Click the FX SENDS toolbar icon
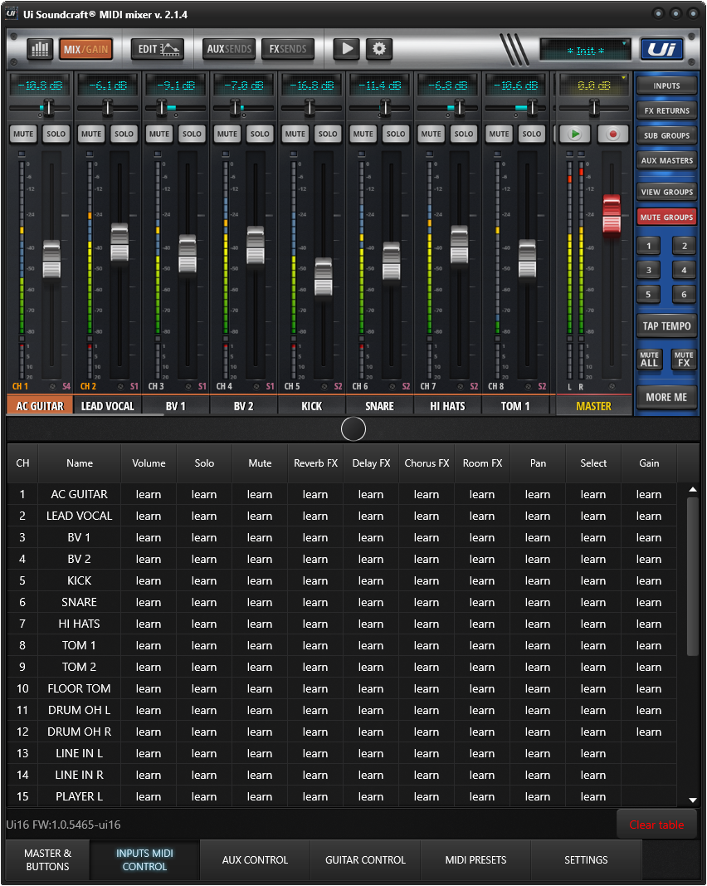 coord(287,48)
